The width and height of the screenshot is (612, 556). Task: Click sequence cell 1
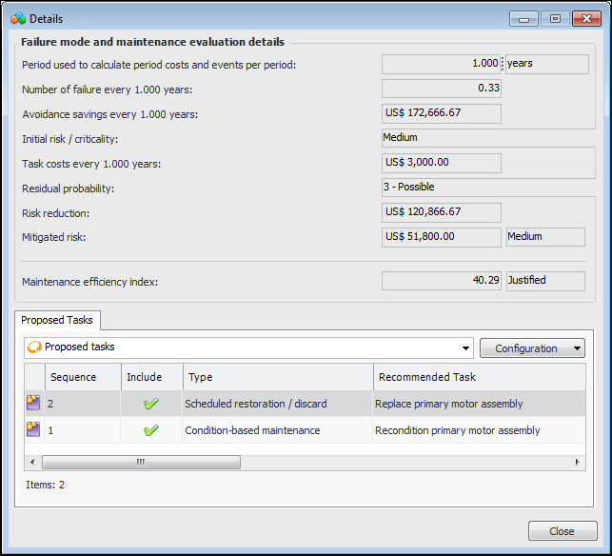pyautogui.click(x=83, y=430)
